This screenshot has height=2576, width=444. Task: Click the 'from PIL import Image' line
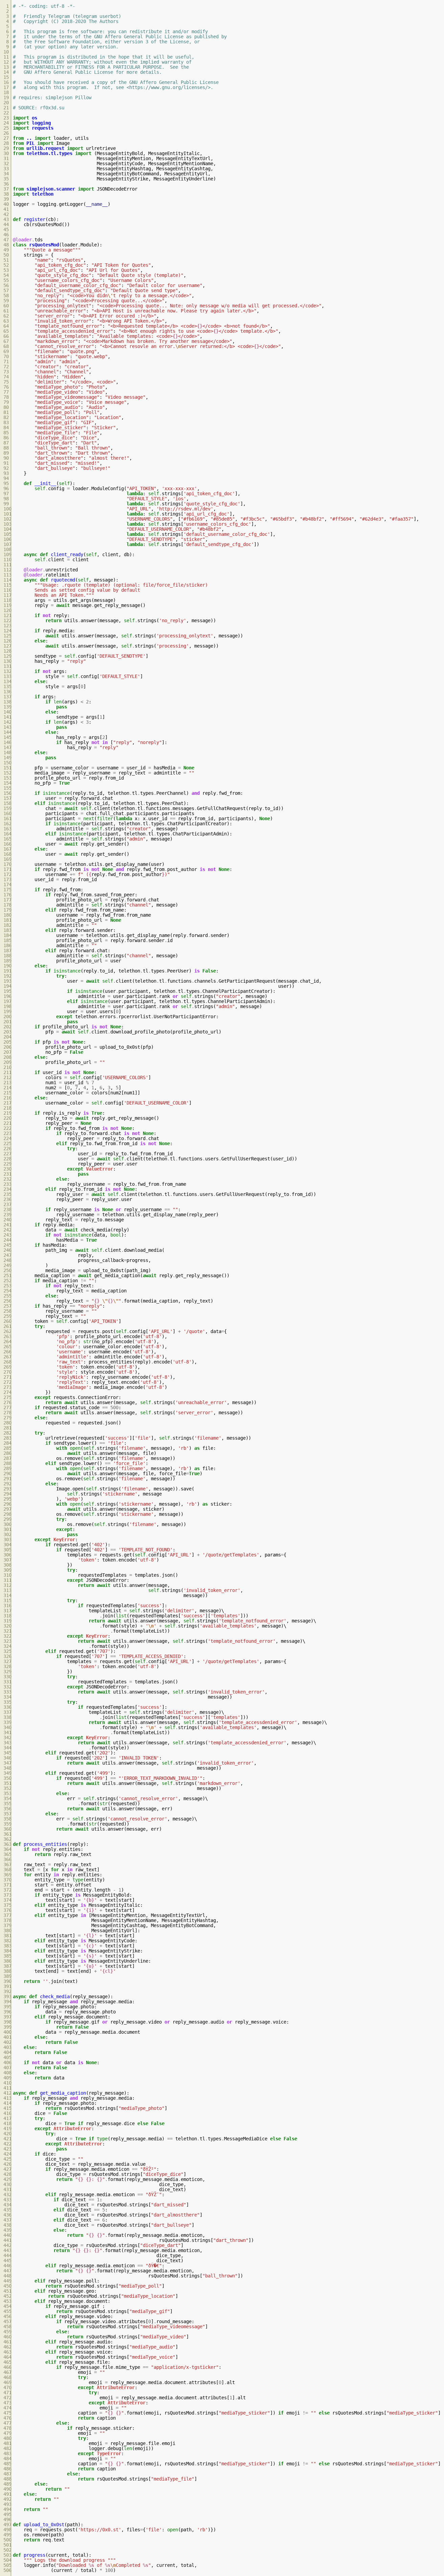[x=41, y=143]
